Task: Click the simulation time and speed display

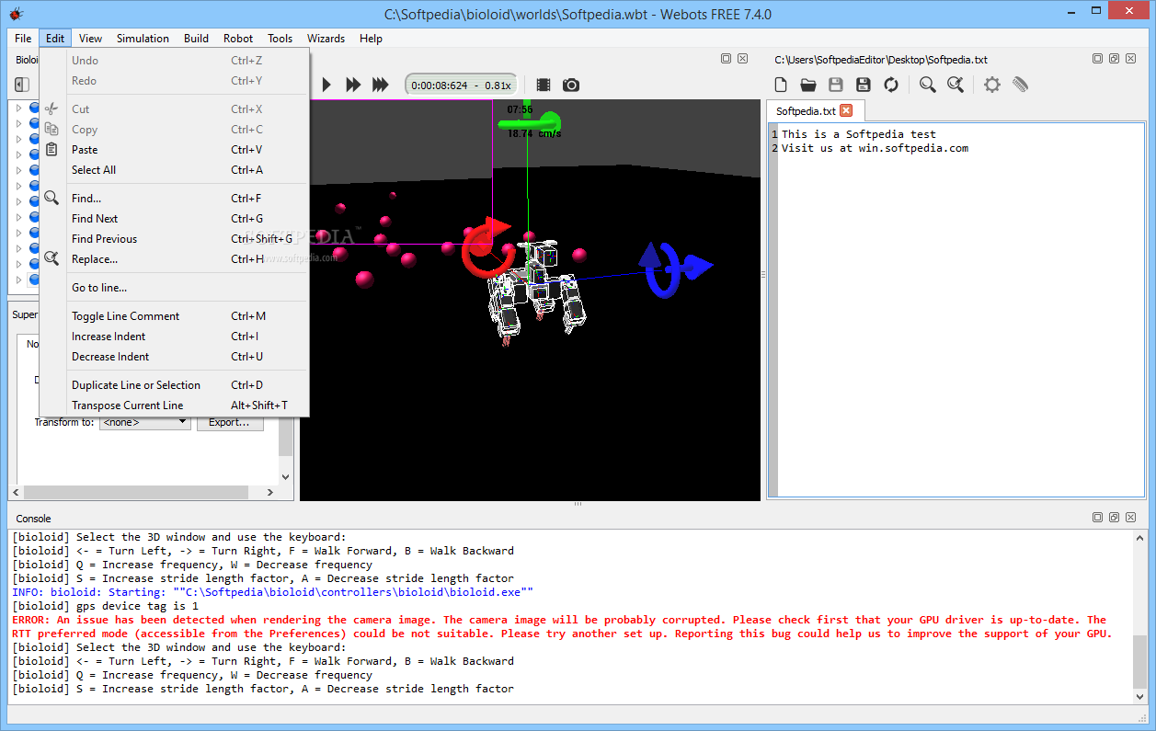Action: 461,85
